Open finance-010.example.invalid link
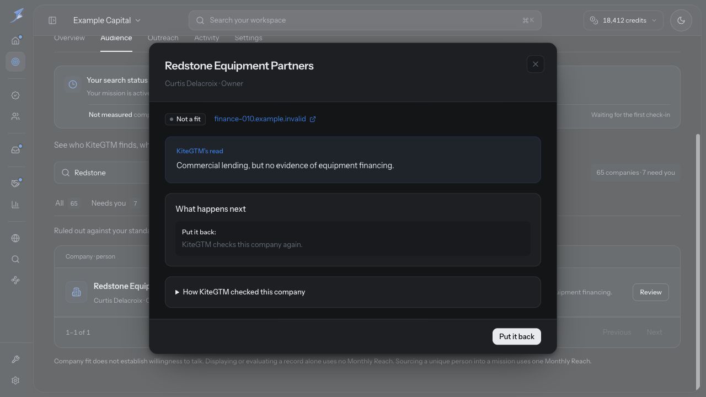 coord(260,119)
